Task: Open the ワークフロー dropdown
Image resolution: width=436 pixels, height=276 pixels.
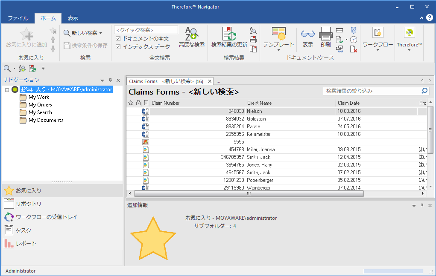Action: coord(377,50)
